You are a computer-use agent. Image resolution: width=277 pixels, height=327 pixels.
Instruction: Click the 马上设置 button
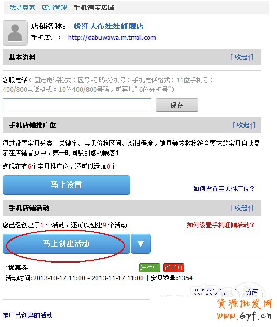click(x=67, y=185)
